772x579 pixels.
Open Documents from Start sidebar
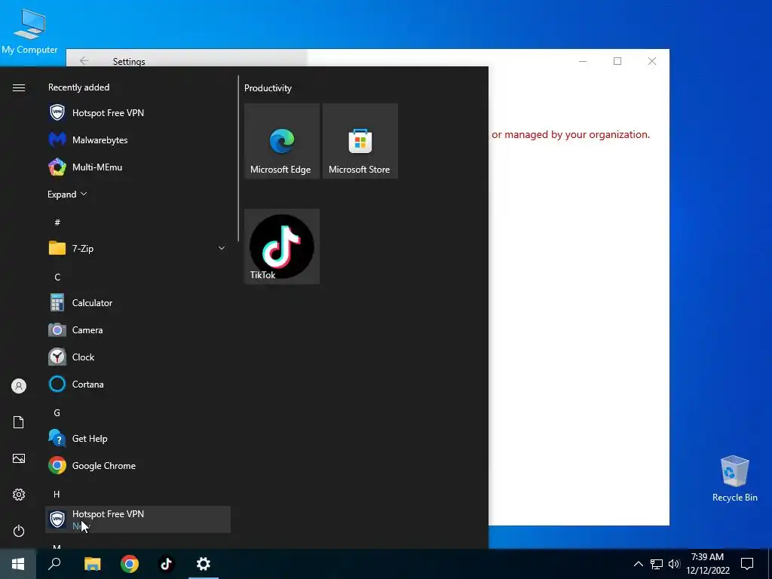point(19,422)
